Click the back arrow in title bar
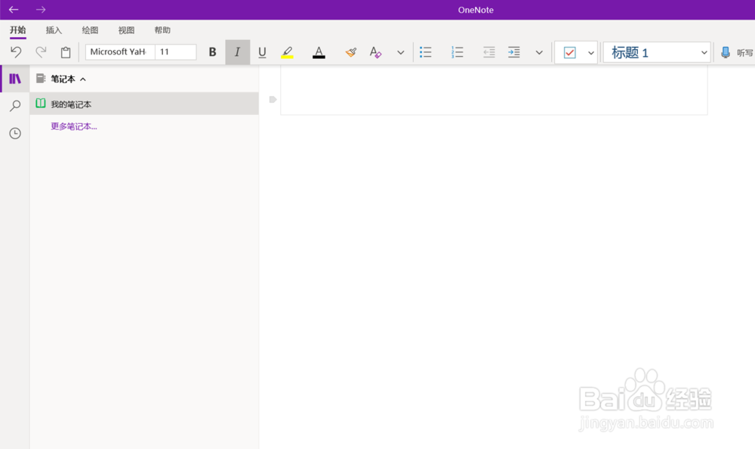Viewport: 755px width, 449px height. point(14,10)
